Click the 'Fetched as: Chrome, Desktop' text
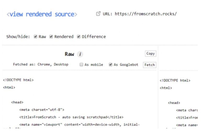201x134 pixels. click(41, 64)
